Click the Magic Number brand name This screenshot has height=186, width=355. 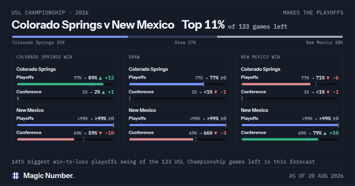click(x=49, y=176)
